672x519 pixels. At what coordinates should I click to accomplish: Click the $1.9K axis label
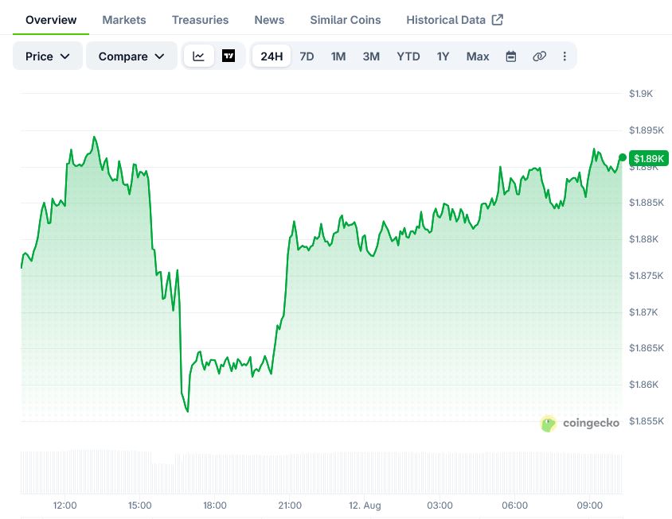(x=641, y=94)
